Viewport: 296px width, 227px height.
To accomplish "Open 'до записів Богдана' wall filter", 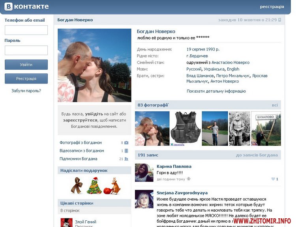I will 257,155.
